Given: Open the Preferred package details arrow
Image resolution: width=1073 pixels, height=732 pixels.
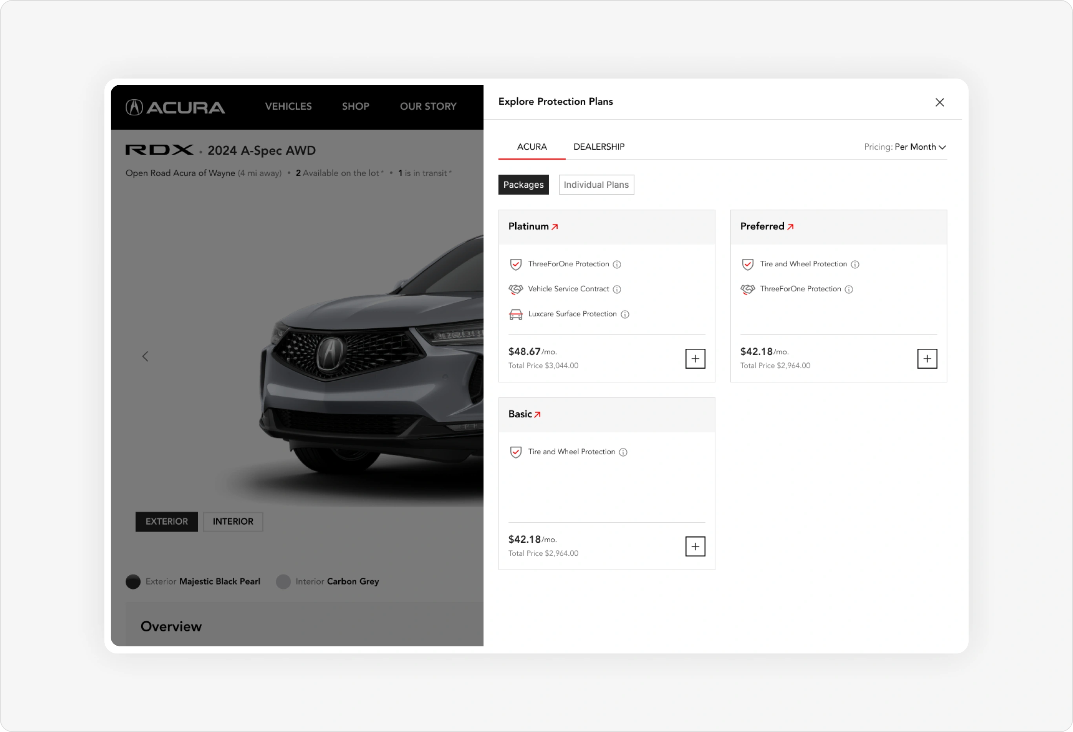Looking at the screenshot, I should [x=790, y=227].
